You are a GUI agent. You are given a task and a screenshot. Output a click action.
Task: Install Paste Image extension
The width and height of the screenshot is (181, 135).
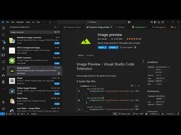57,104
